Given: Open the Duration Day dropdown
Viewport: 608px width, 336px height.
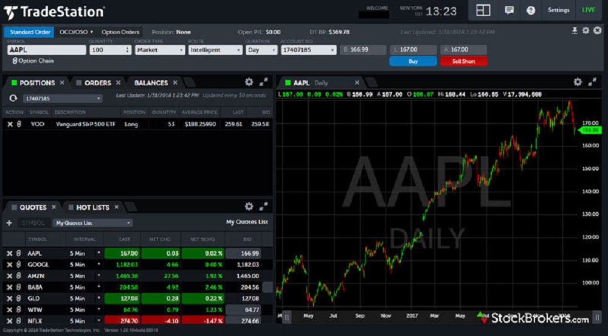Looking at the screenshot, I should coord(261,50).
